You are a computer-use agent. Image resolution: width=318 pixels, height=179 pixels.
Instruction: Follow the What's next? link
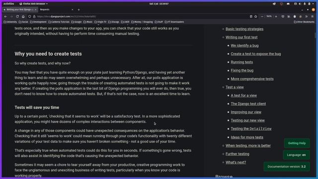pos(236,163)
